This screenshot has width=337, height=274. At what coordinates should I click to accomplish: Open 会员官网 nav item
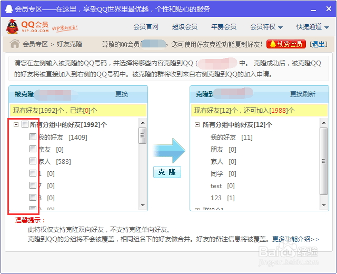[x=146, y=27]
